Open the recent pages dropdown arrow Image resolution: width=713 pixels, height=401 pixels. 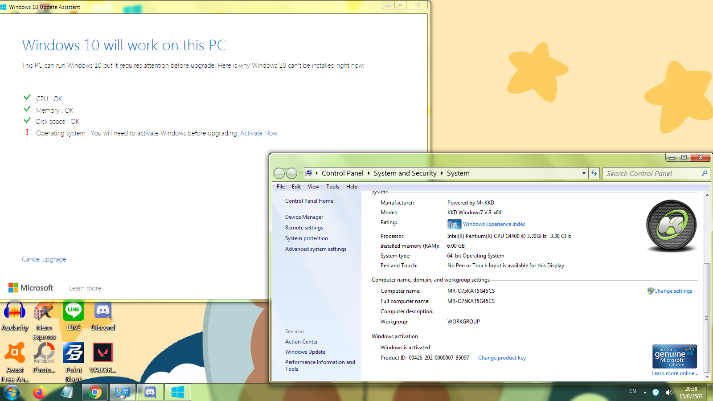coord(300,173)
